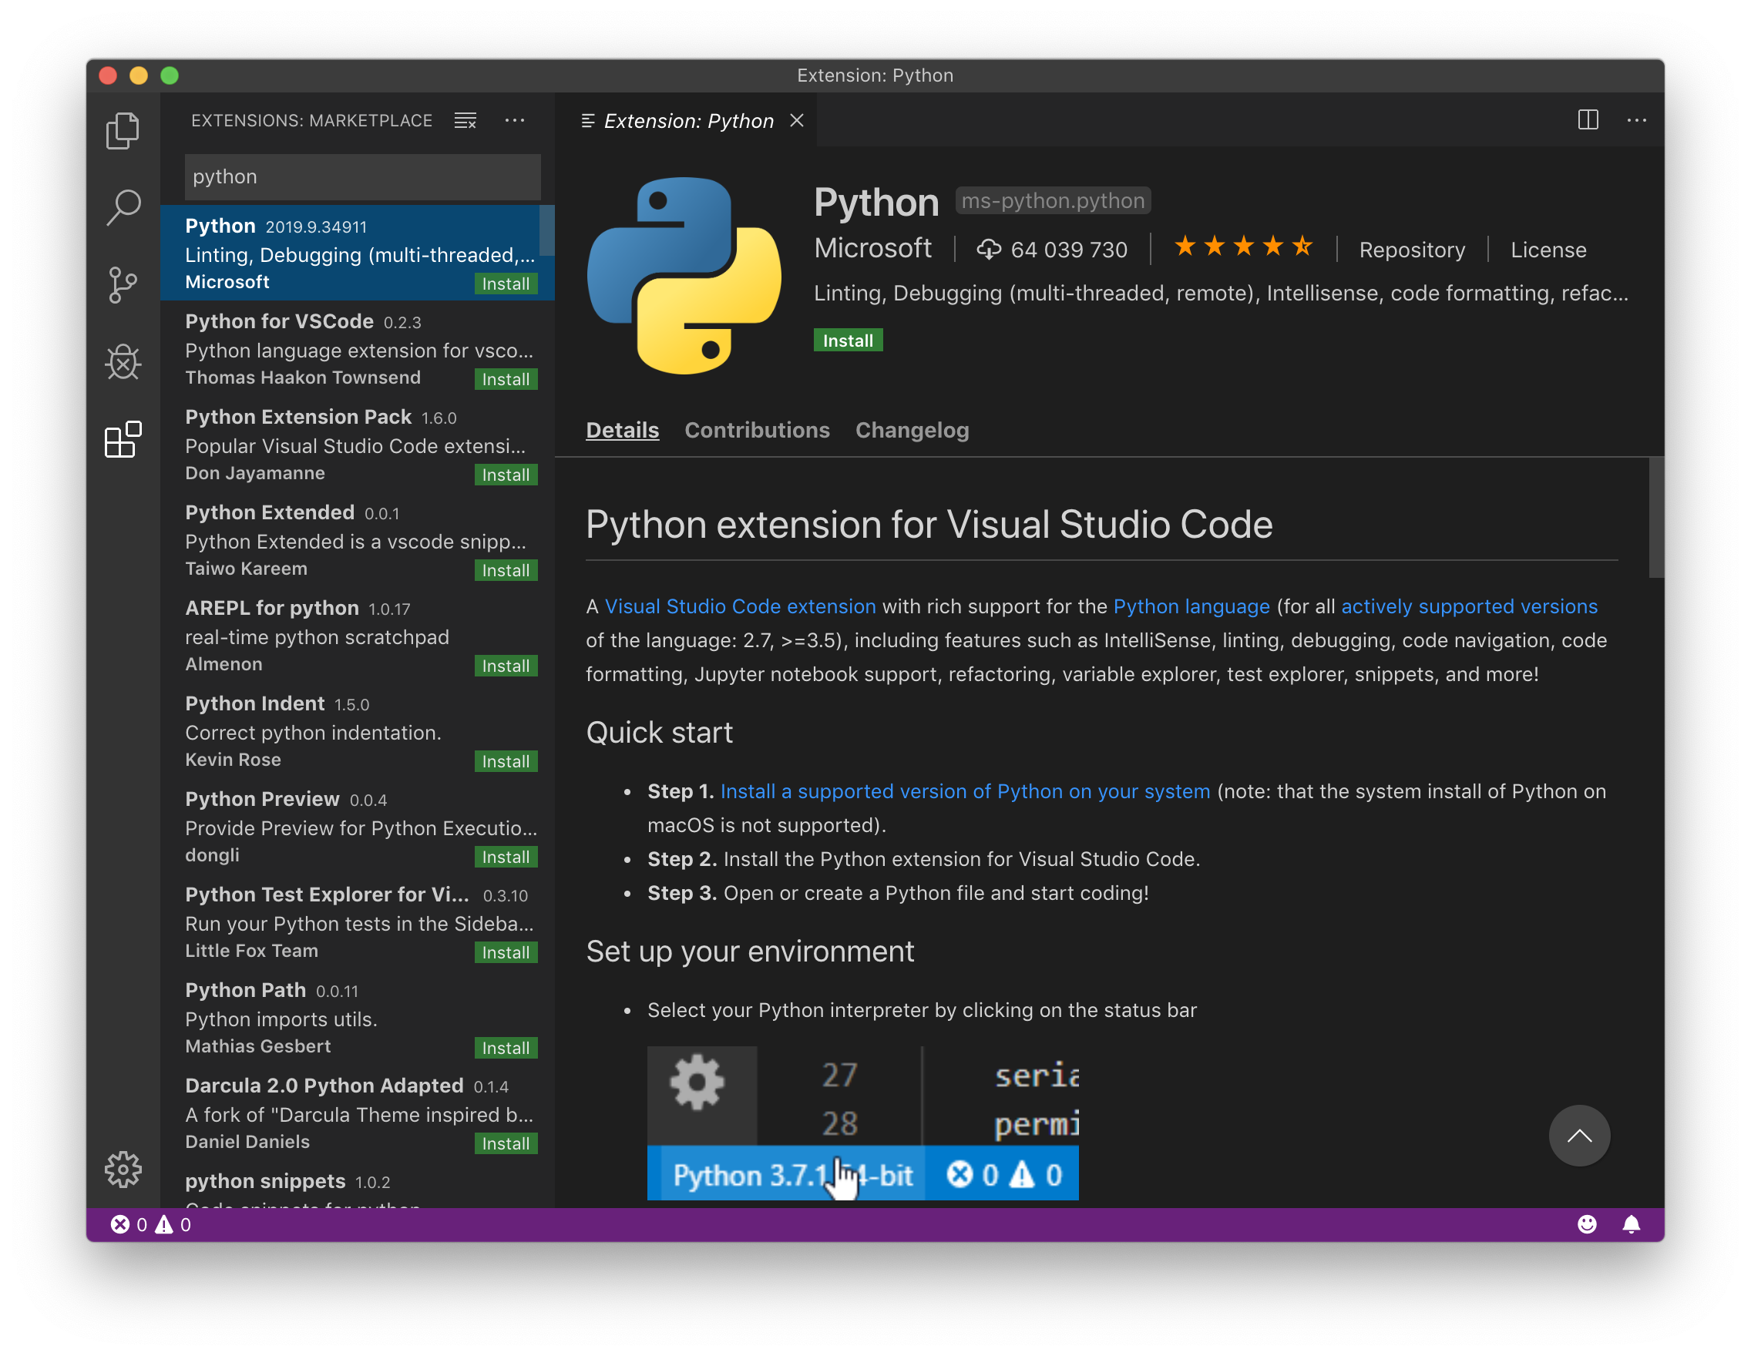Image resolution: width=1751 pixels, height=1356 pixels.
Task: Open the Source Control view
Action: [x=122, y=284]
